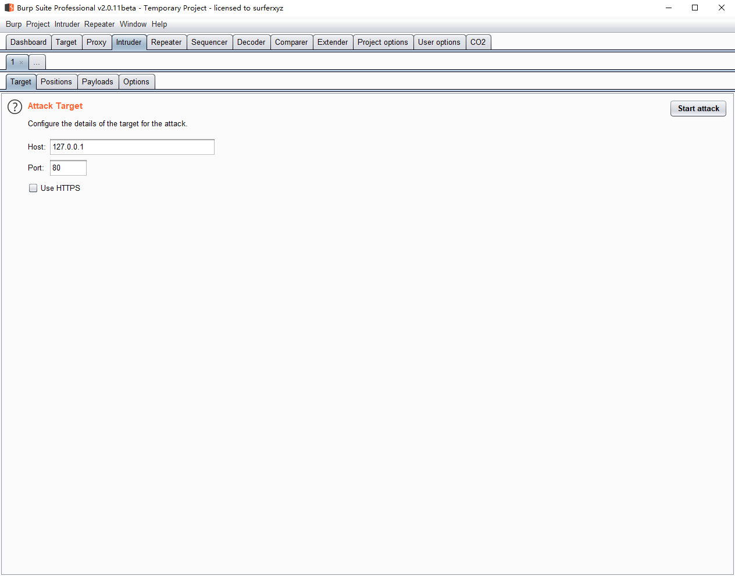Screen dimensions: 735x576
Task: Switch to the Dashboard tab
Action: click(x=28, y=42)
